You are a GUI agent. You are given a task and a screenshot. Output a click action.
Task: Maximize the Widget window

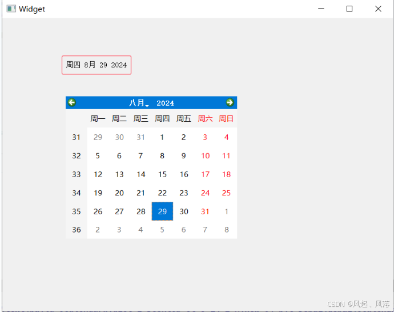tap(349, 9)
